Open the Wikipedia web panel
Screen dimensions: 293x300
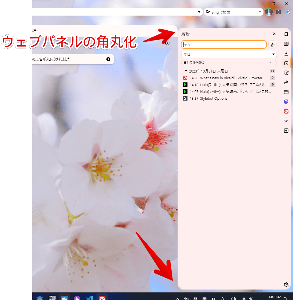pyautogui.click(x=286, y=121)
